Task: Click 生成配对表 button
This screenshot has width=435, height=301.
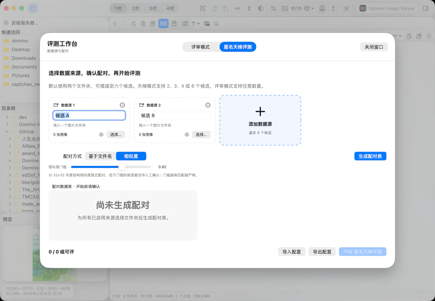Action: tap(370, 156)
